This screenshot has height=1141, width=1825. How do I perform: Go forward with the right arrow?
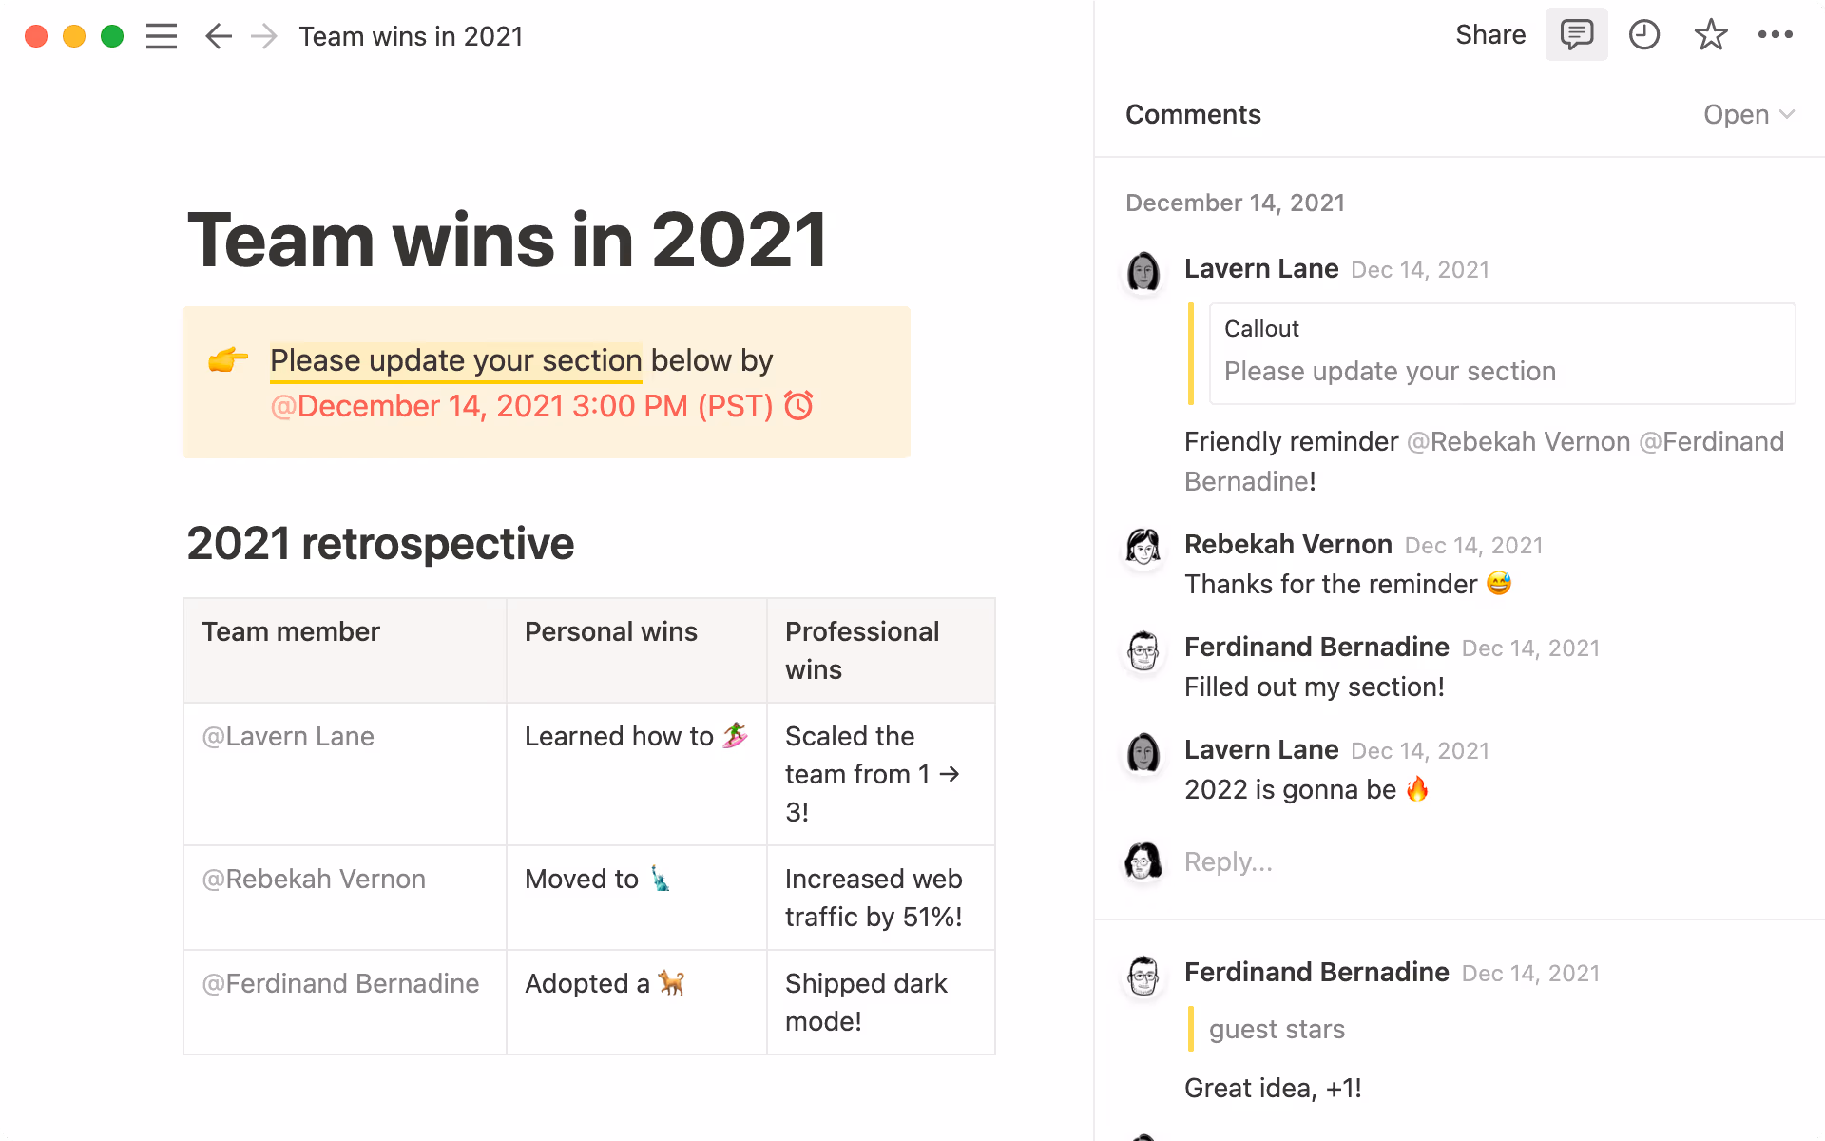[x=263, y=36]
